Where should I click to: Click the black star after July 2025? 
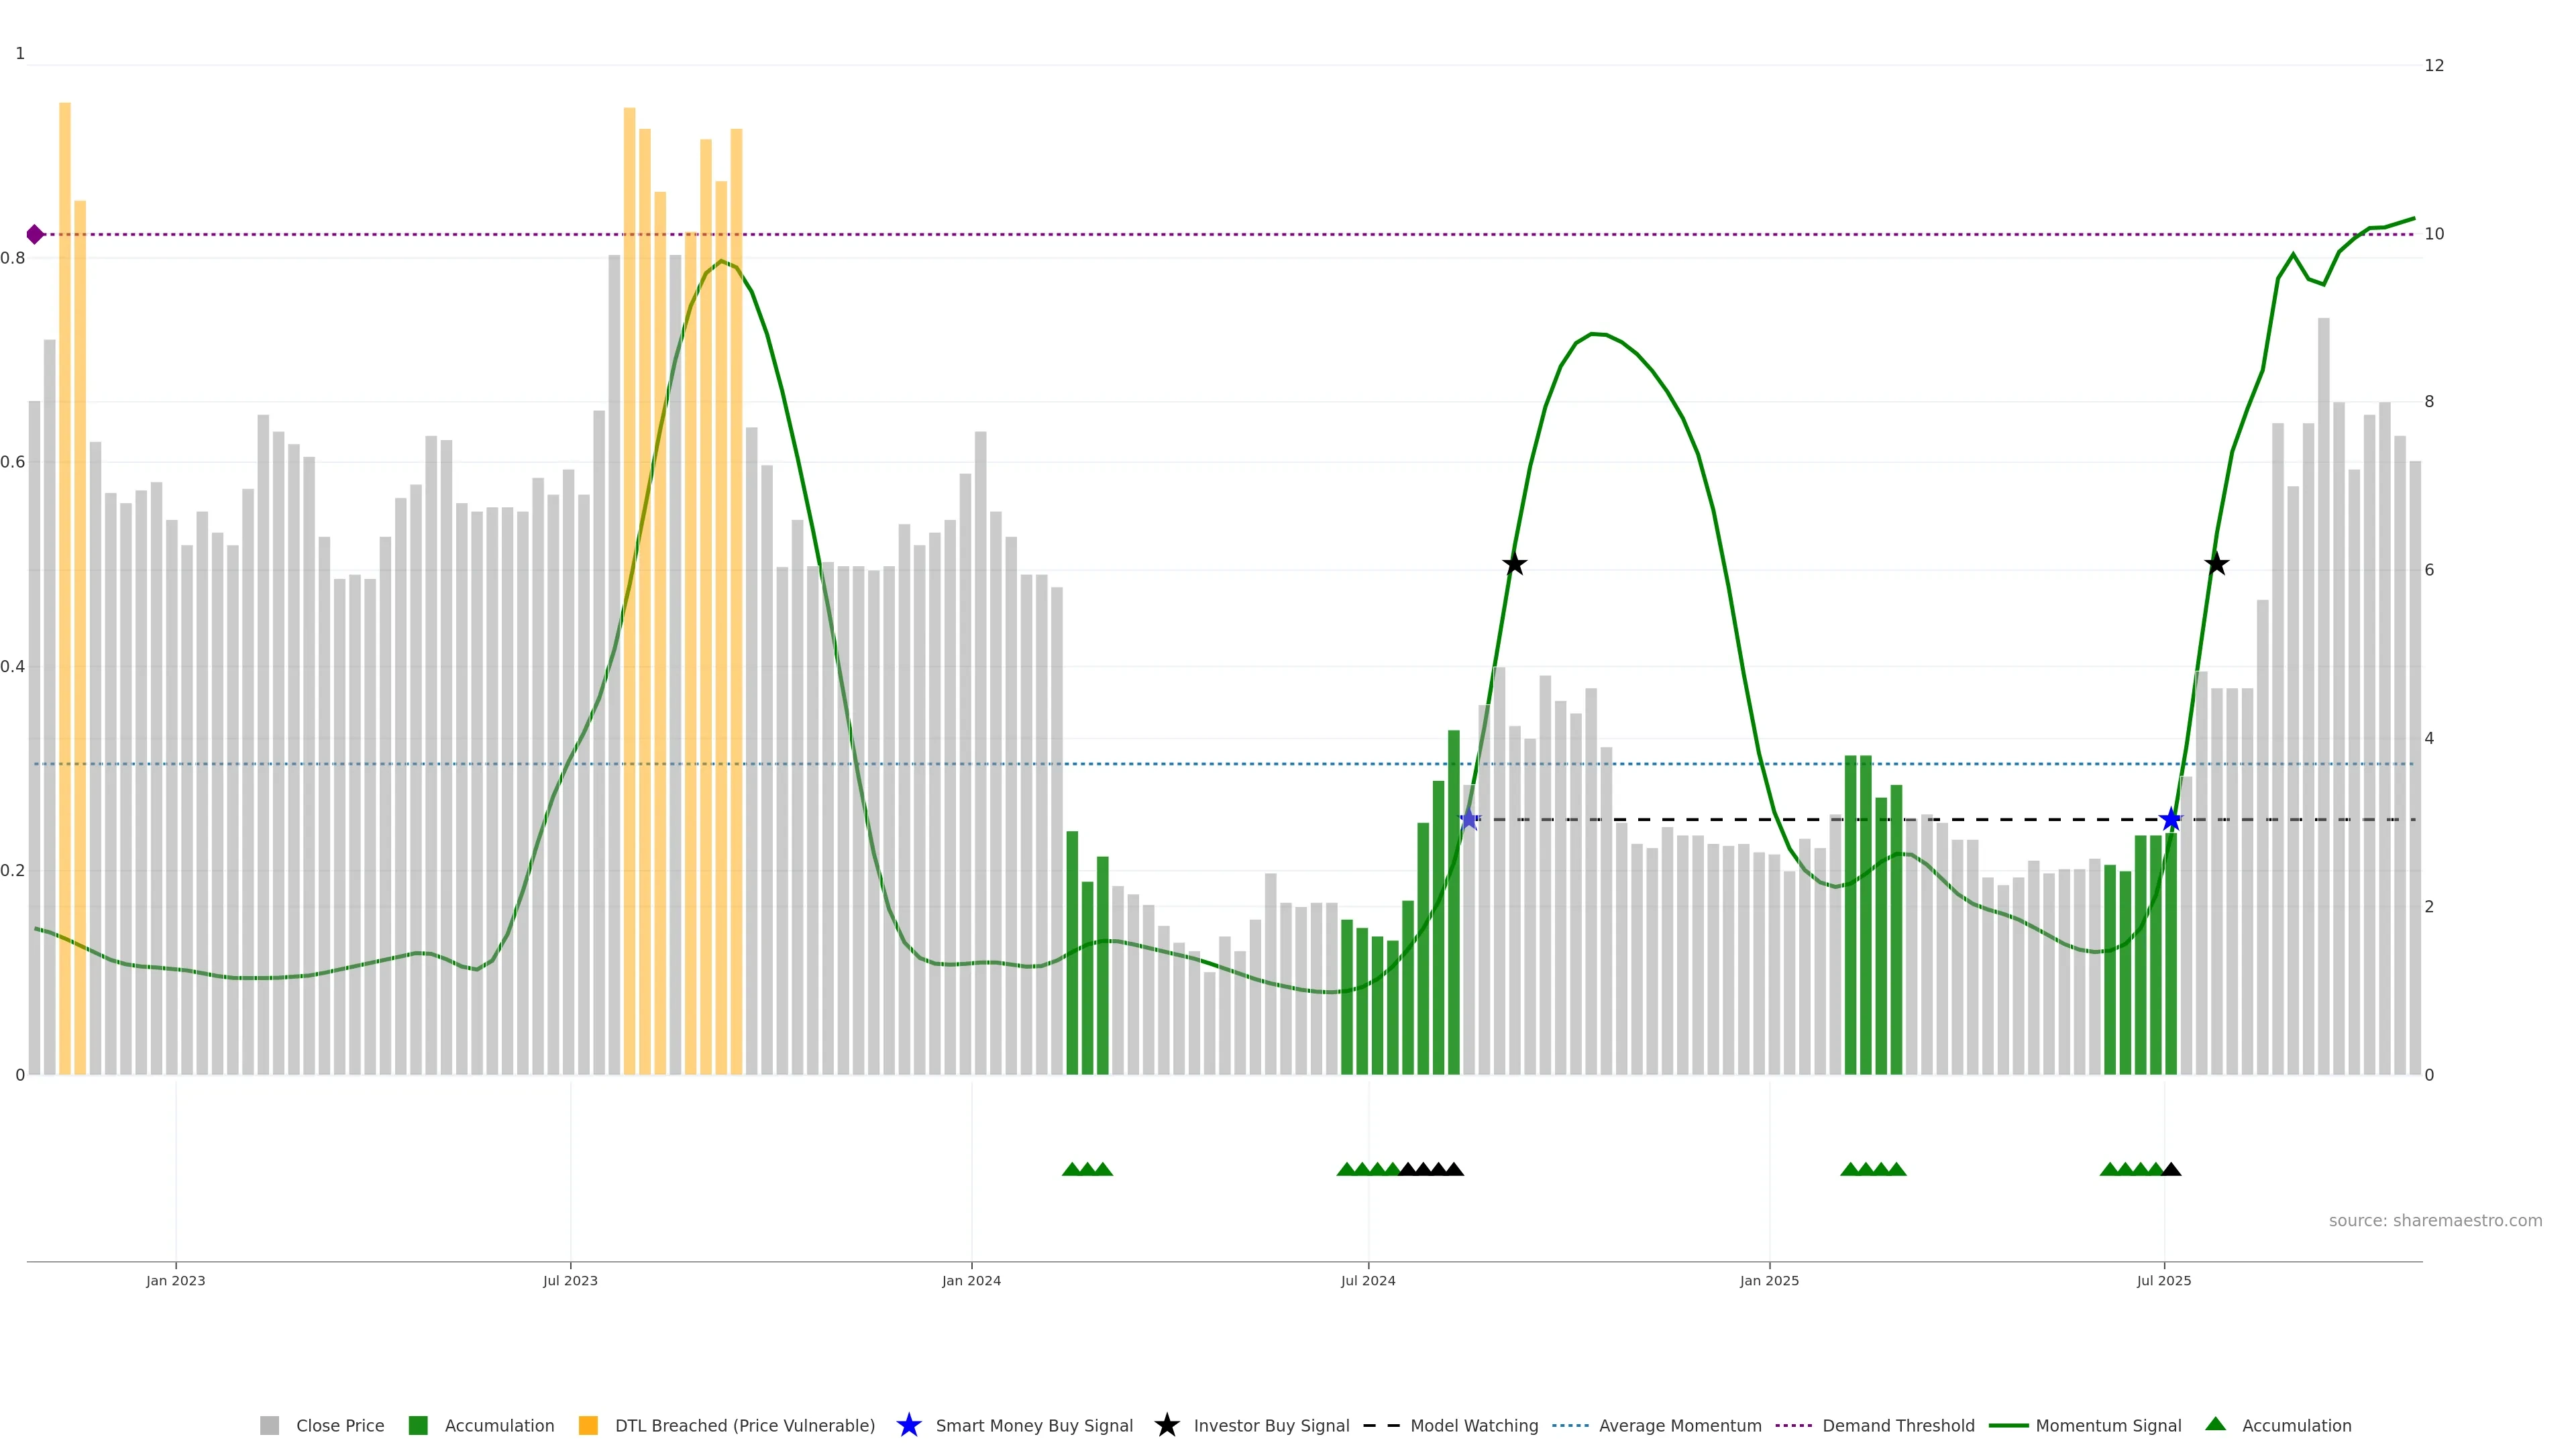(2216, 564)
